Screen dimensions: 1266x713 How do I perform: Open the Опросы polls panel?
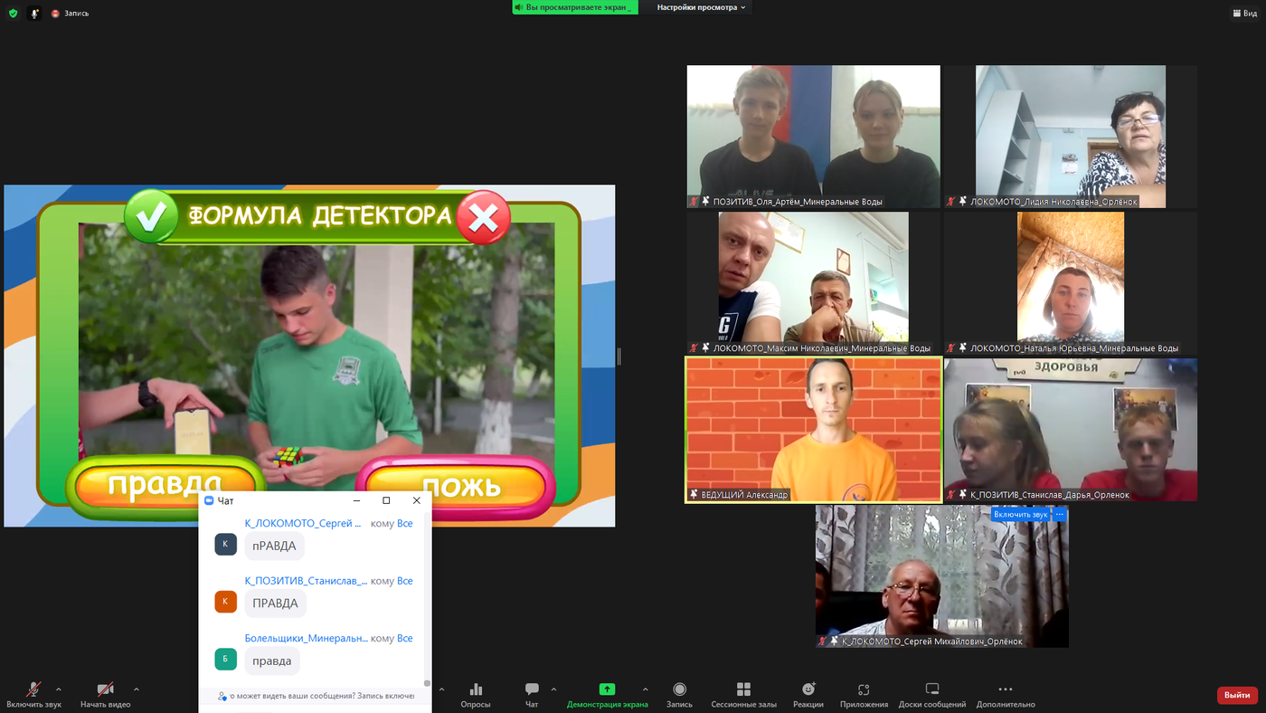coord(476,694)
